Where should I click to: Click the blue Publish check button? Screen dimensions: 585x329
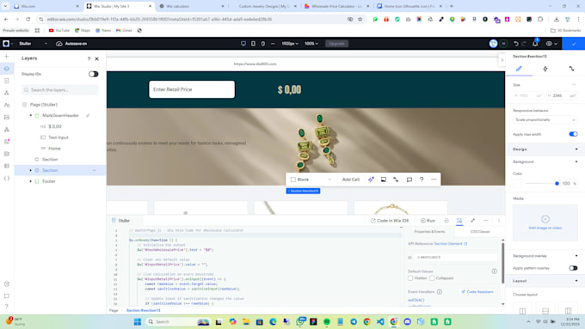point(574,44)
